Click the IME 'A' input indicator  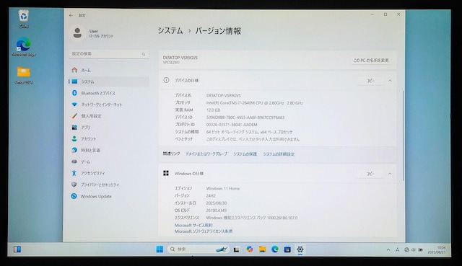(397, 250)
